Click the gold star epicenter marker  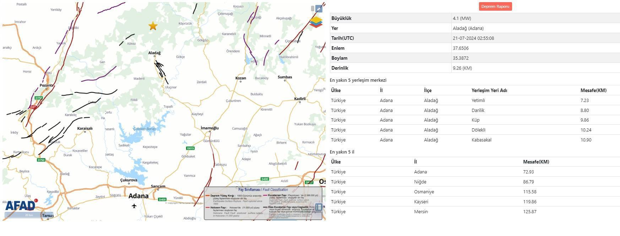coord(153,26)
